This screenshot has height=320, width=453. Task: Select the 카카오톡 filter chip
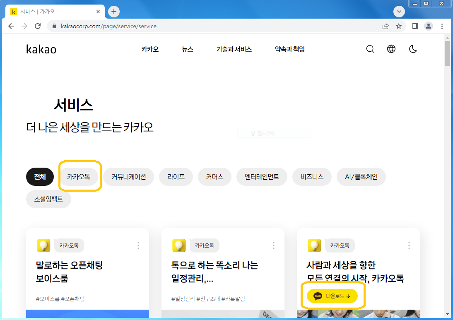(79, 177)
